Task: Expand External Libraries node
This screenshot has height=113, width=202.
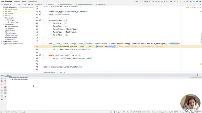Action: [1, 41]
